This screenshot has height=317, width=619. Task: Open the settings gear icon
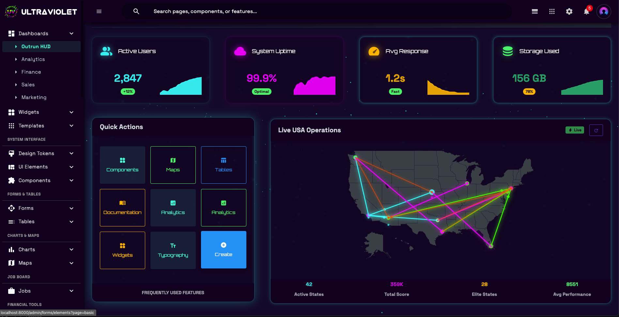569,11
